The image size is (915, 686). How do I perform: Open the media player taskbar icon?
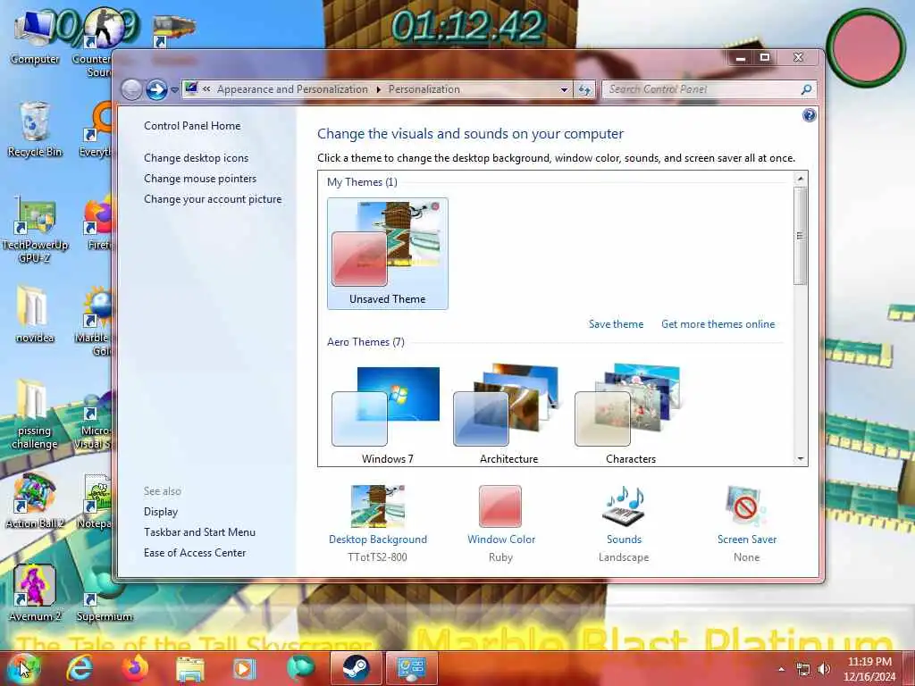click(245, 668)
